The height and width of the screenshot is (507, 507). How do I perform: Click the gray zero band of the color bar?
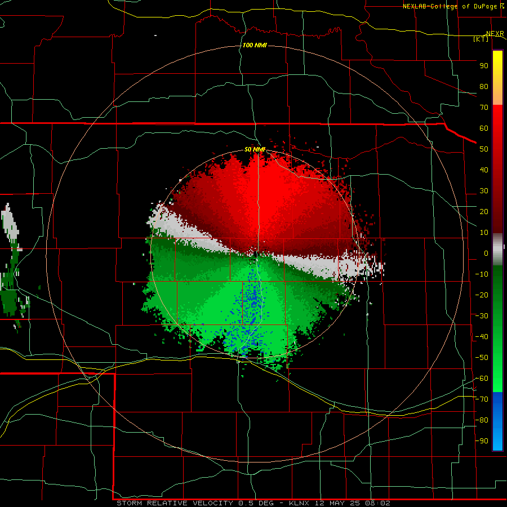(497, 250)
